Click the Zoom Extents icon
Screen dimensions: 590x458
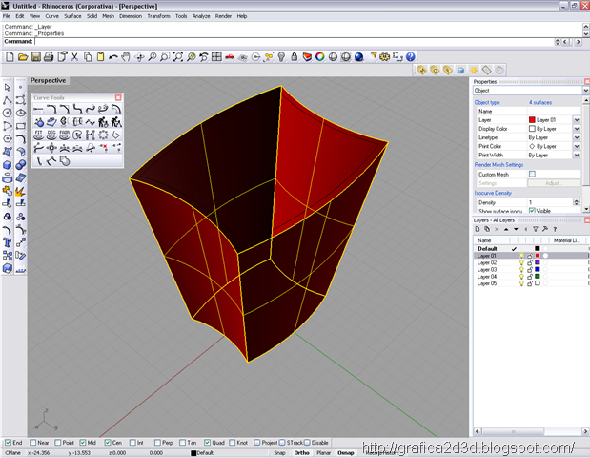tap(178, 57)
